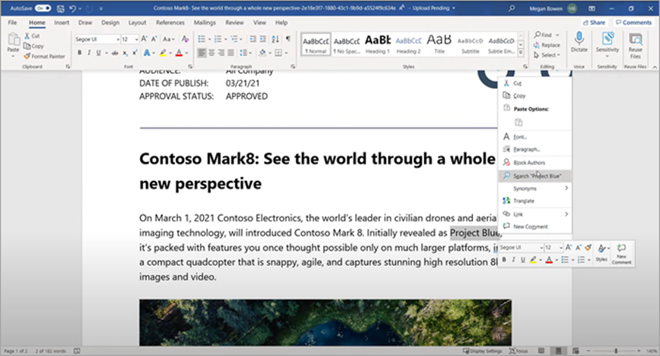Choose Block Authors in context menu

tap(534, 163)
